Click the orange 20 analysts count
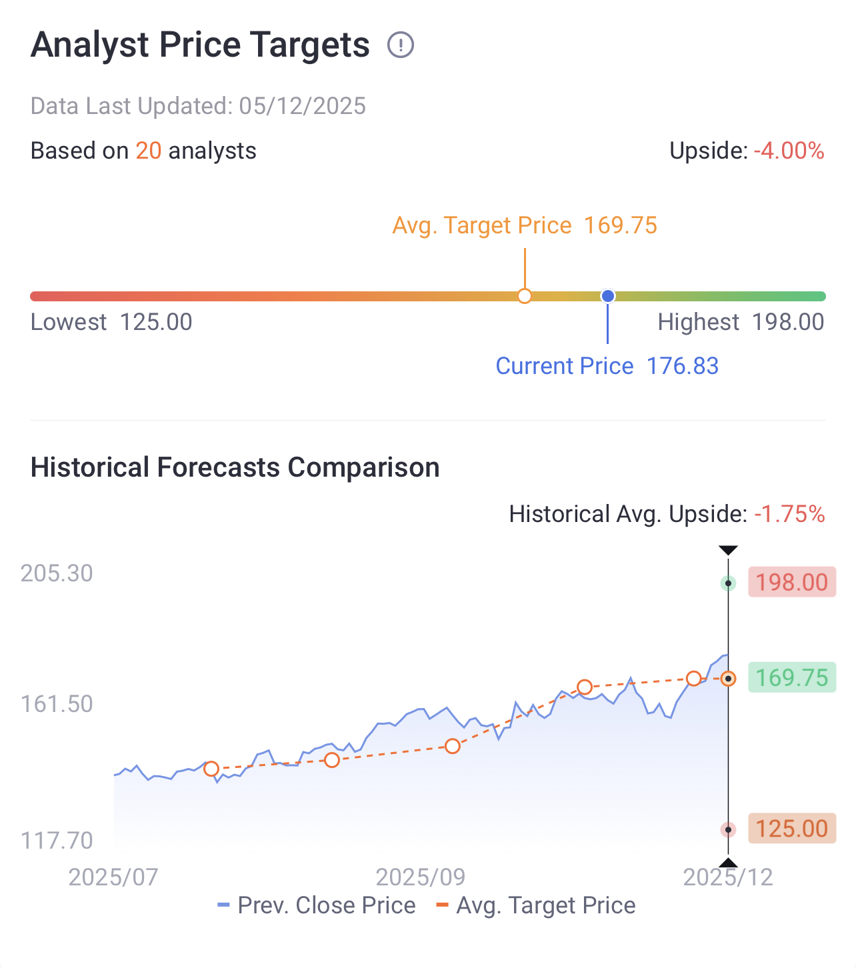The image size is (856, 968). click(x=149, y=151)
